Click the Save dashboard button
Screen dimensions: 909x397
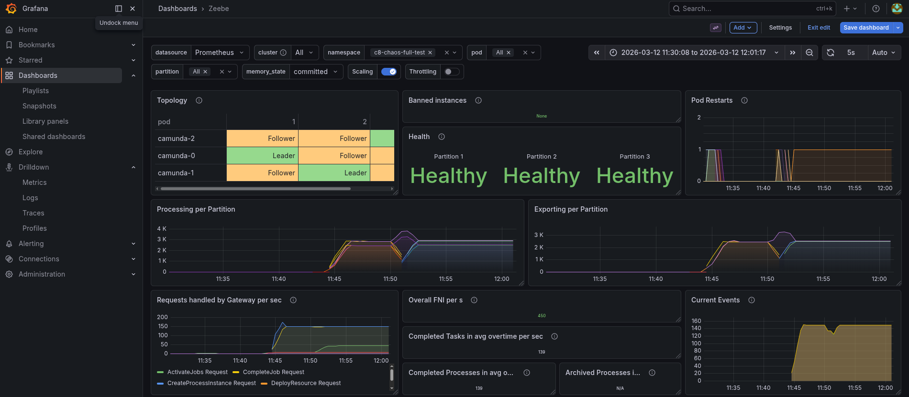click(x=865, y=28)
